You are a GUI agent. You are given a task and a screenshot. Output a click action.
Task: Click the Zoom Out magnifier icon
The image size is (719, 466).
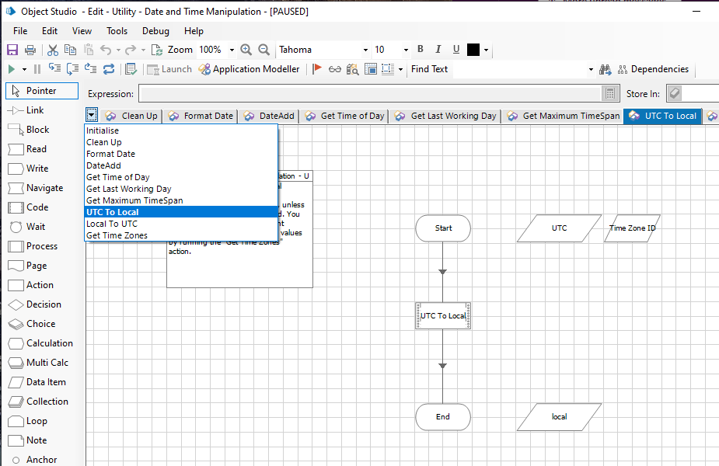coord(264,50)
